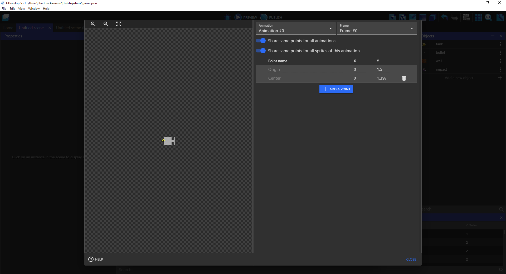This screenshot has height=274, width=506.
Task: Click the Help question mark icon
Action: [x=91, y=259]
